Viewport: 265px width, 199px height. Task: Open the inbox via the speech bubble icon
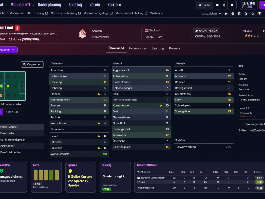(226, 14)
